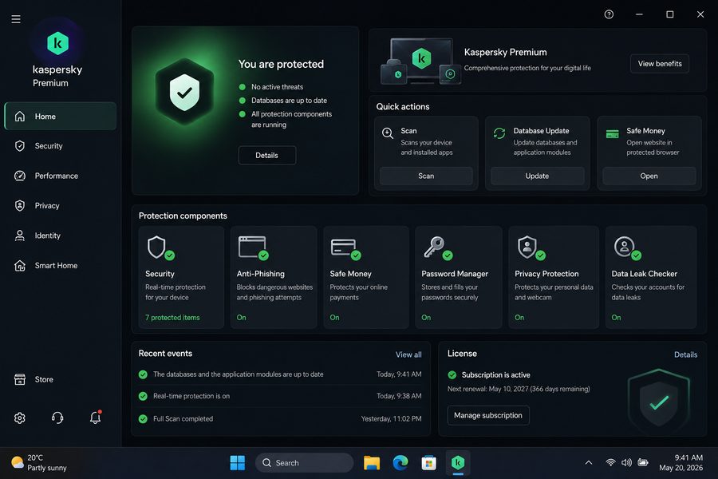Image resolution: width=718 pixels, height=479 pixels.
Task: Open the Identity section
Action: (61, 236)
